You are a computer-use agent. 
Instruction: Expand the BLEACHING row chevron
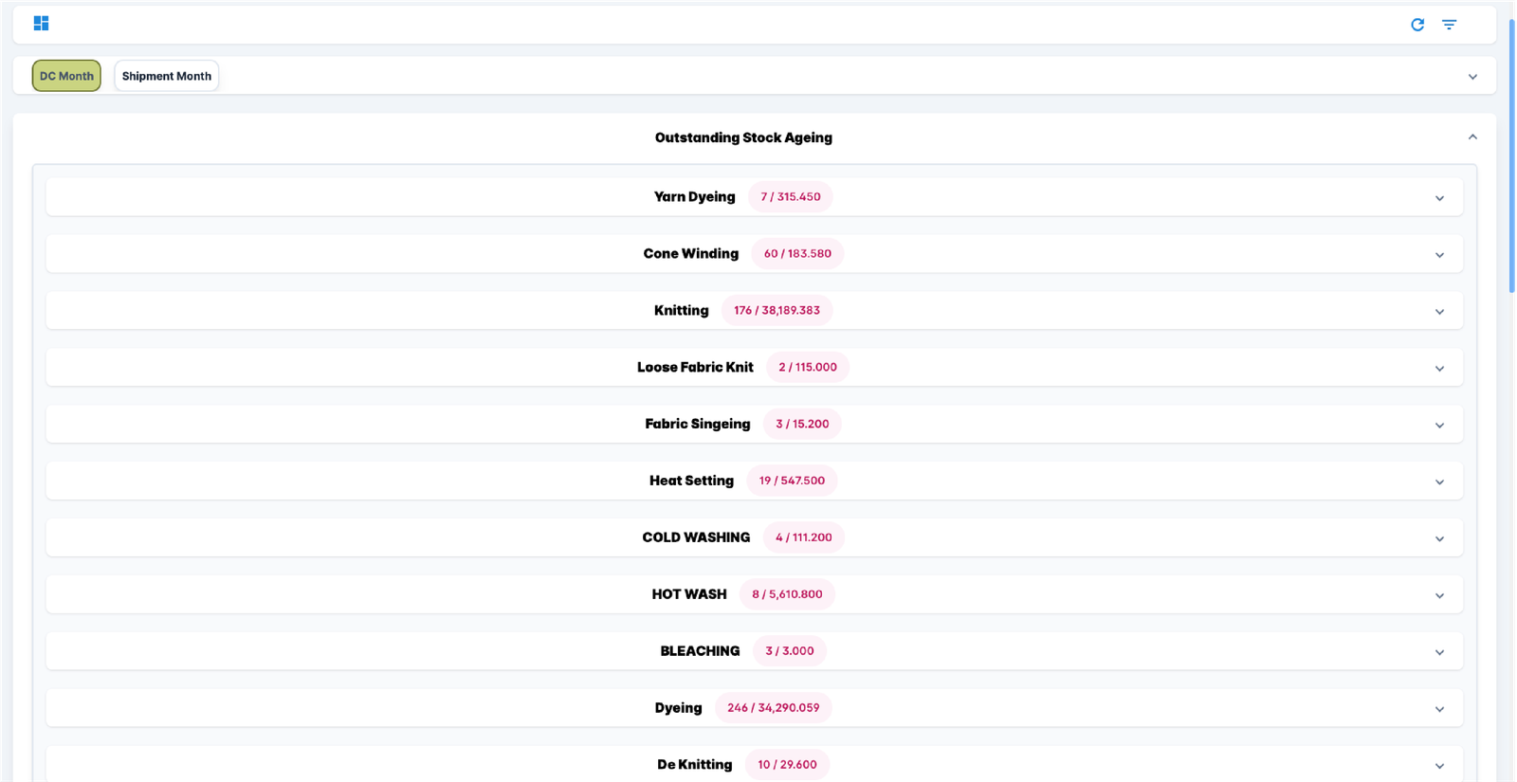pos(1439,652)
